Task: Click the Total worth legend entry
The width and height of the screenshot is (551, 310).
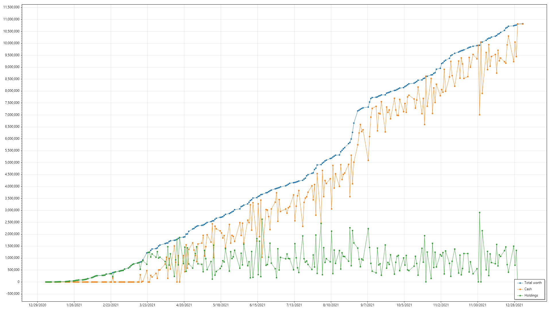Action: 530,283
